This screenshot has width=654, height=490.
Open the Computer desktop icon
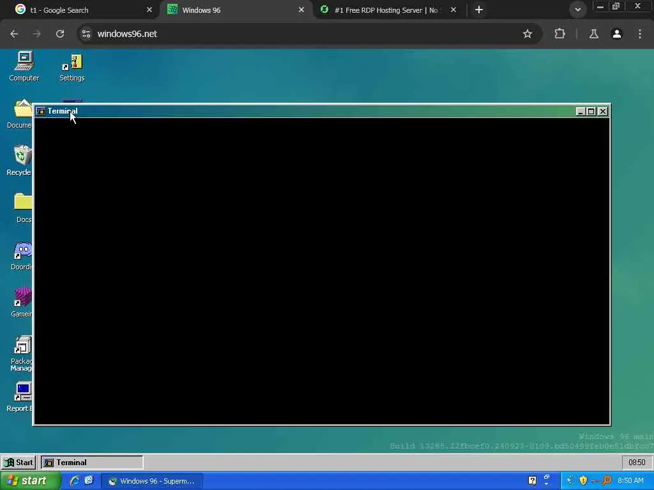tap(24, 66)
